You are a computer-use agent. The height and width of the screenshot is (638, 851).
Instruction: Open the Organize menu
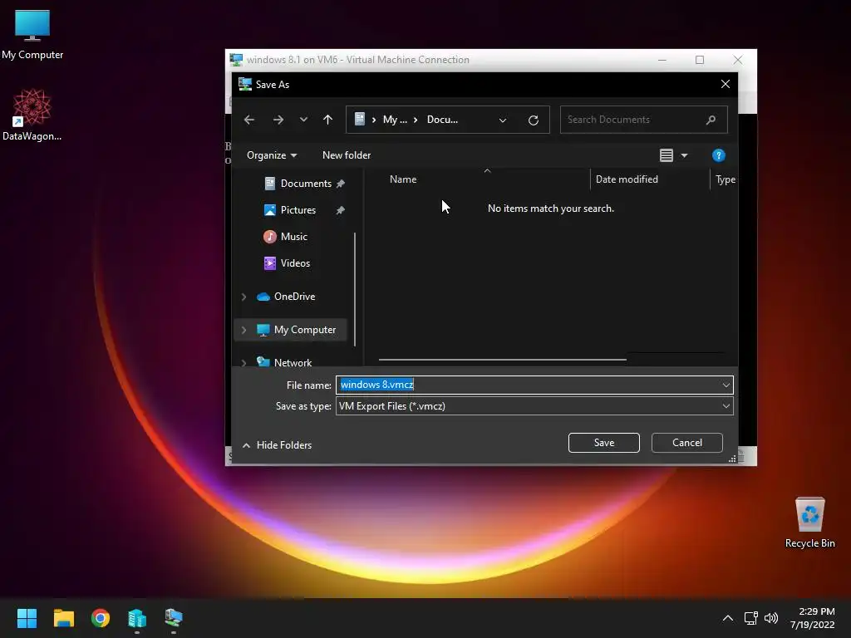click(272, 155)
